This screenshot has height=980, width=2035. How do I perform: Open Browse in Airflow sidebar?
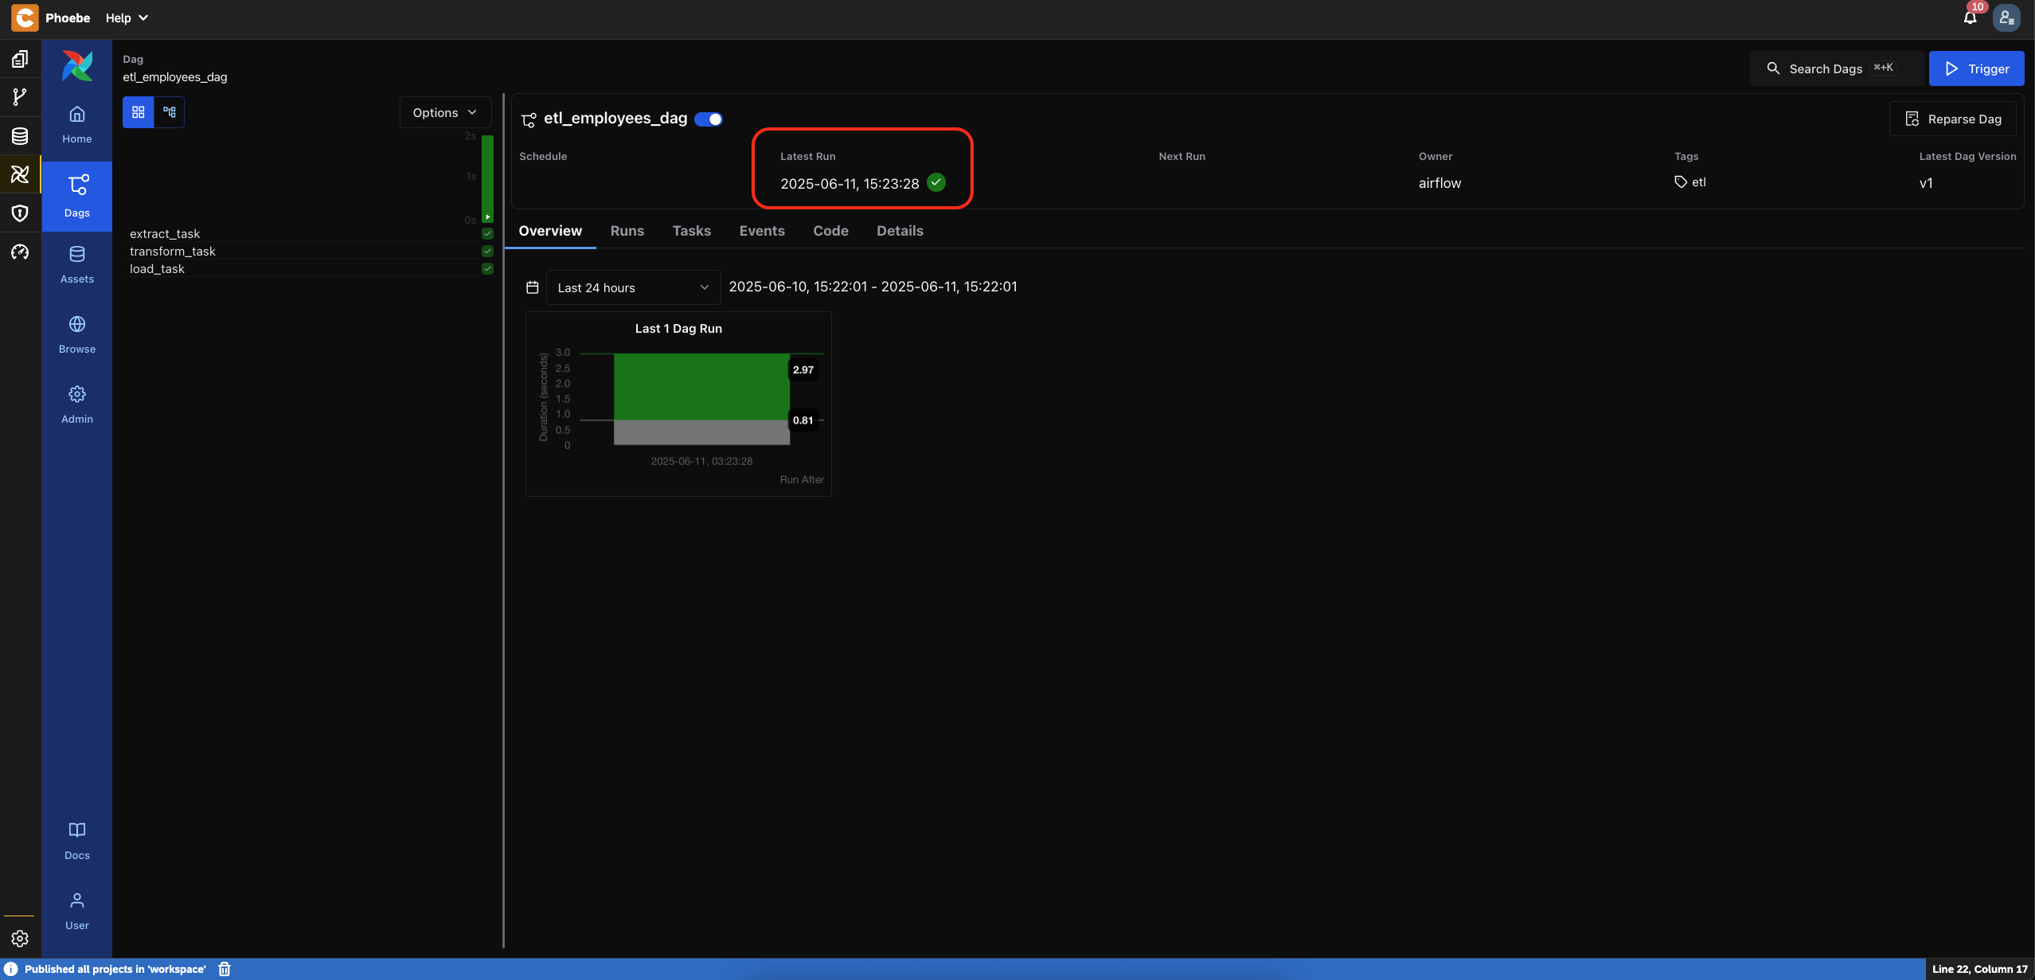[x=77, y=335]
